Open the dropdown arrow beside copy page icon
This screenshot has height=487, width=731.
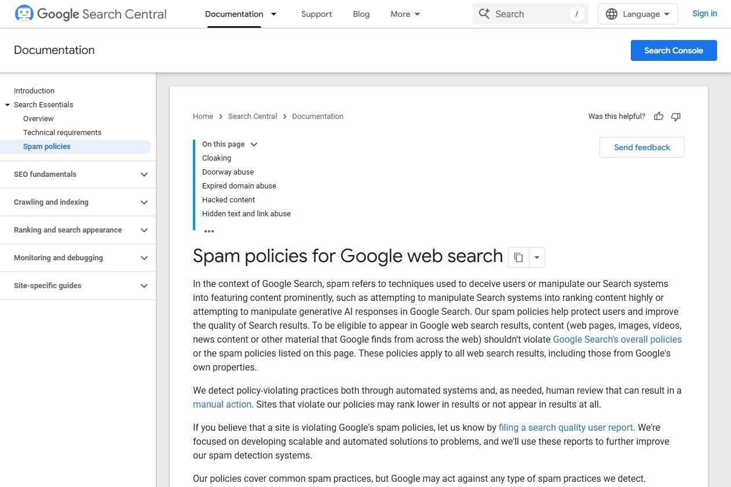tap(537, 257)
